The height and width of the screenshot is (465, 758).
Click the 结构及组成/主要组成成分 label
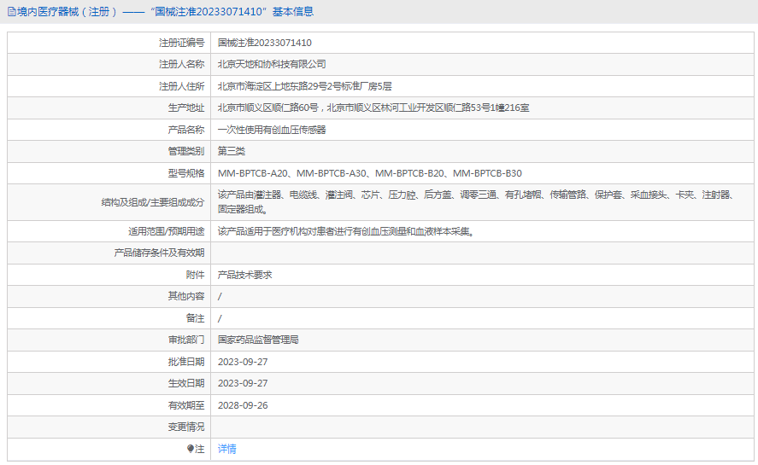click(x=153, y=202)
